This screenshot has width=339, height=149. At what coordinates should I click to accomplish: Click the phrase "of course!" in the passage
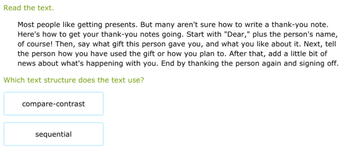[x=33, y=44]
